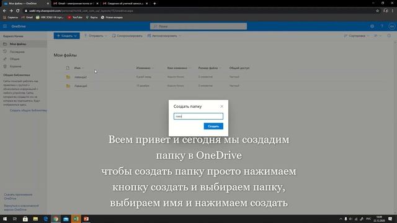The image size is (397, 223).
Task: Click the folder icon of the second row
Action: click(x=68, y=86)
